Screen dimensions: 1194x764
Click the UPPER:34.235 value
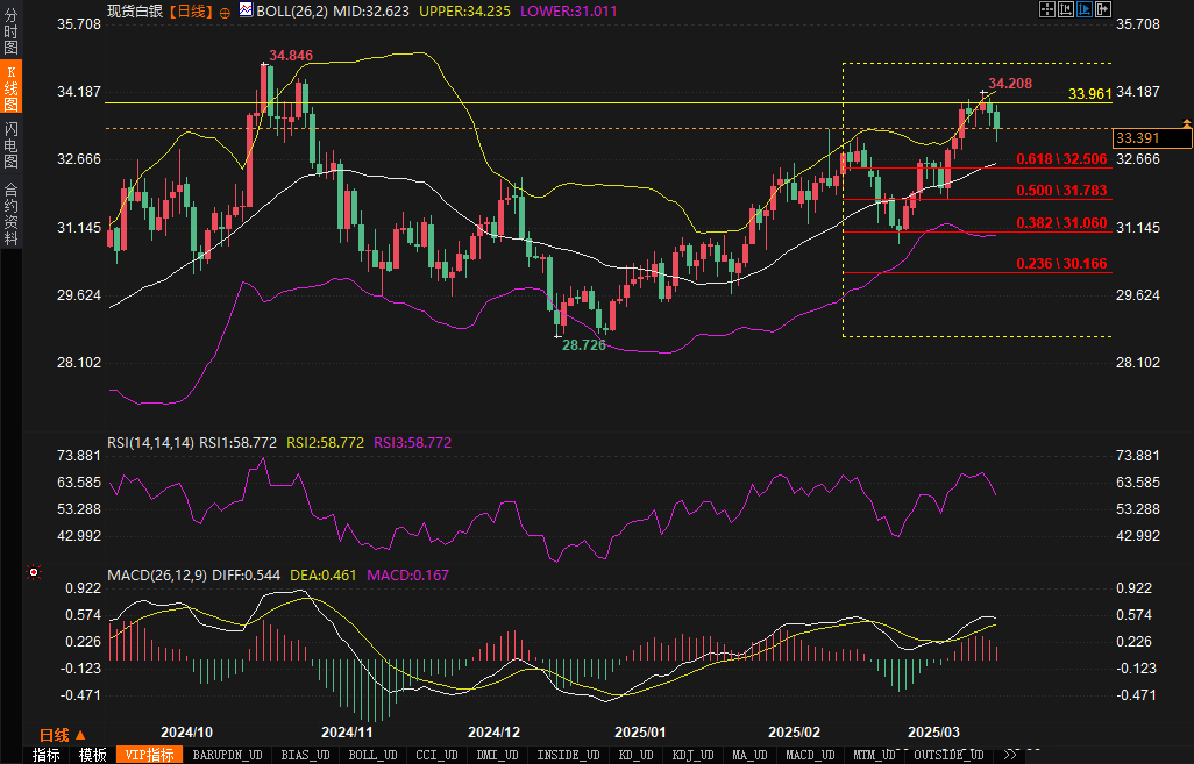pos(465,11)
